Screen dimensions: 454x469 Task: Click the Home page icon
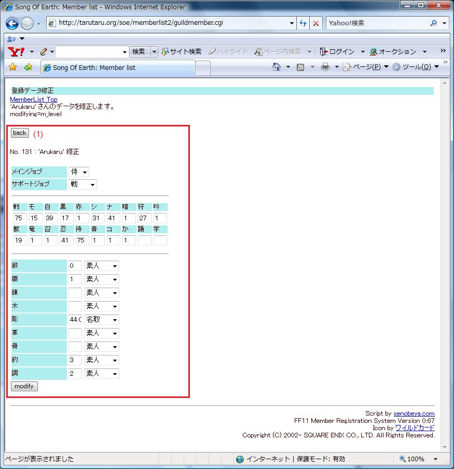click(277, 67)
